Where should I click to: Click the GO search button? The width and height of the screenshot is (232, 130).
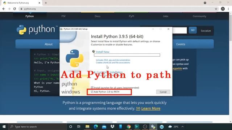[192, 30]
